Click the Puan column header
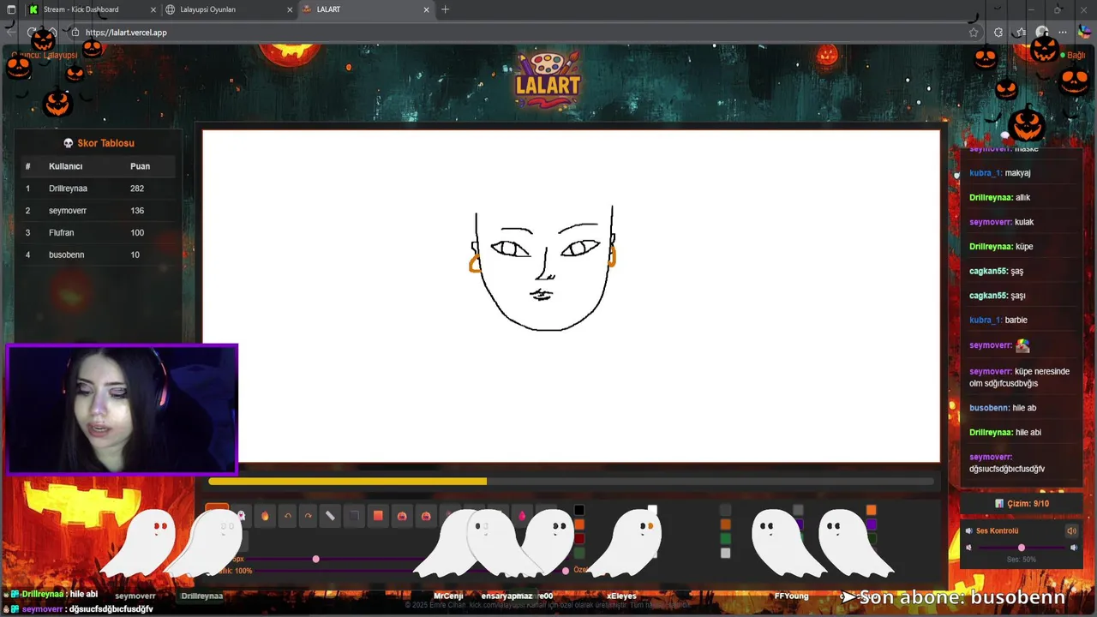The height and width of the screenshot is (617, 1097). point(140,166)
